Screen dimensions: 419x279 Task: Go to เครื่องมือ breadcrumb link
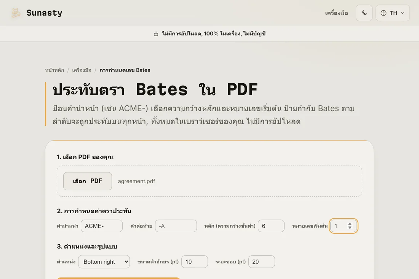point(82,70)
